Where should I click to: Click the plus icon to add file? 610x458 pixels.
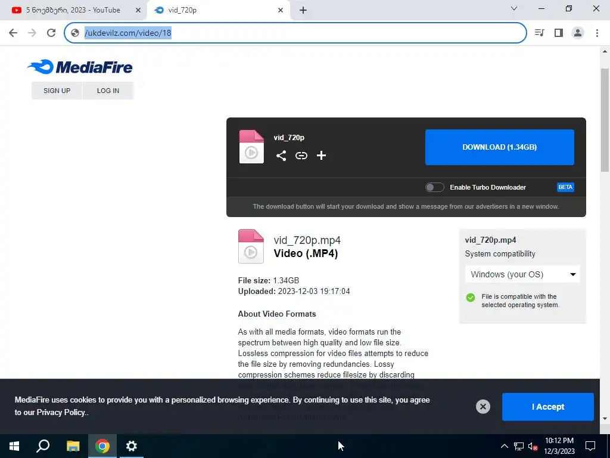pos(321,156)
